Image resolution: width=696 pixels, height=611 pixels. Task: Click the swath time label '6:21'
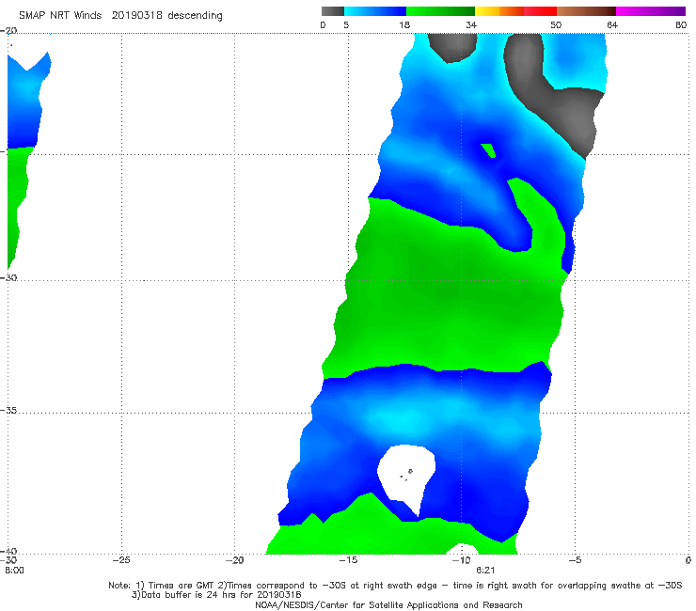click(485, 571)
